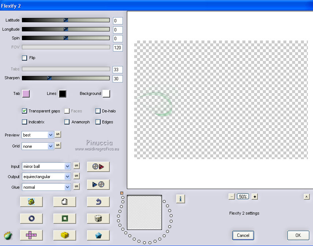The image size is (313, 246).
Task: Click the green square frame button
Action: click(x=64, y=219)
